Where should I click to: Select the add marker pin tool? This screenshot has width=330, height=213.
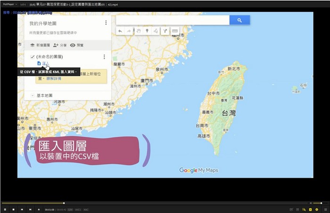147,31
